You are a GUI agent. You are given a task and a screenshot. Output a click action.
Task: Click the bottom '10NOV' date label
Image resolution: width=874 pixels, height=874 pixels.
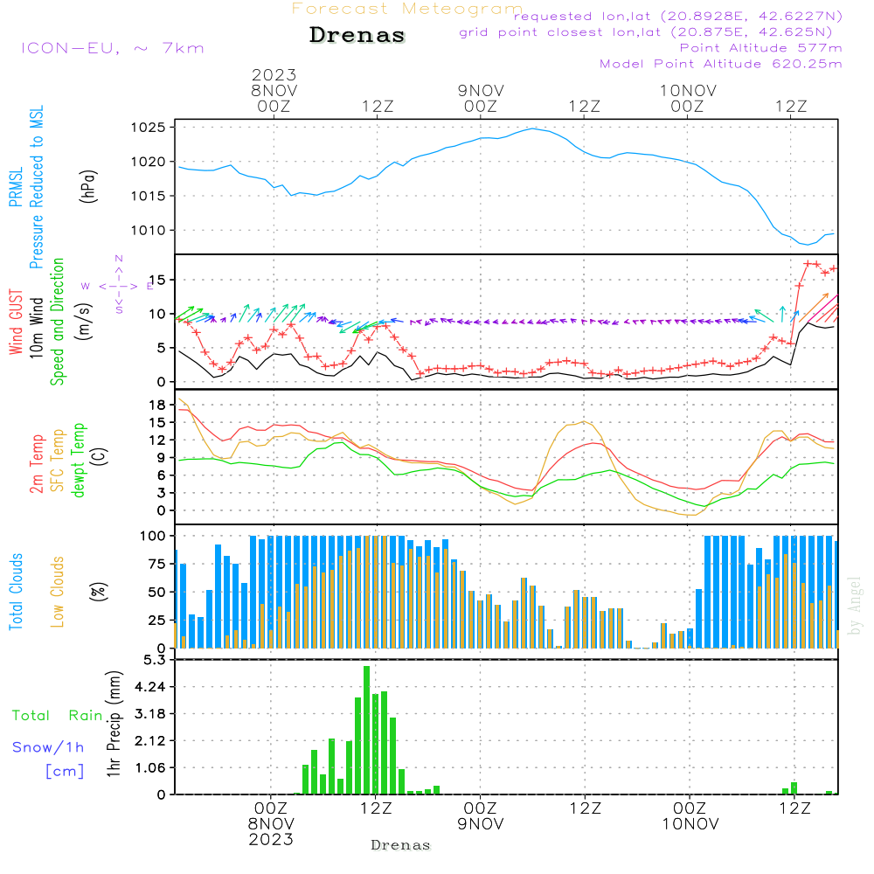click(690, 824)
